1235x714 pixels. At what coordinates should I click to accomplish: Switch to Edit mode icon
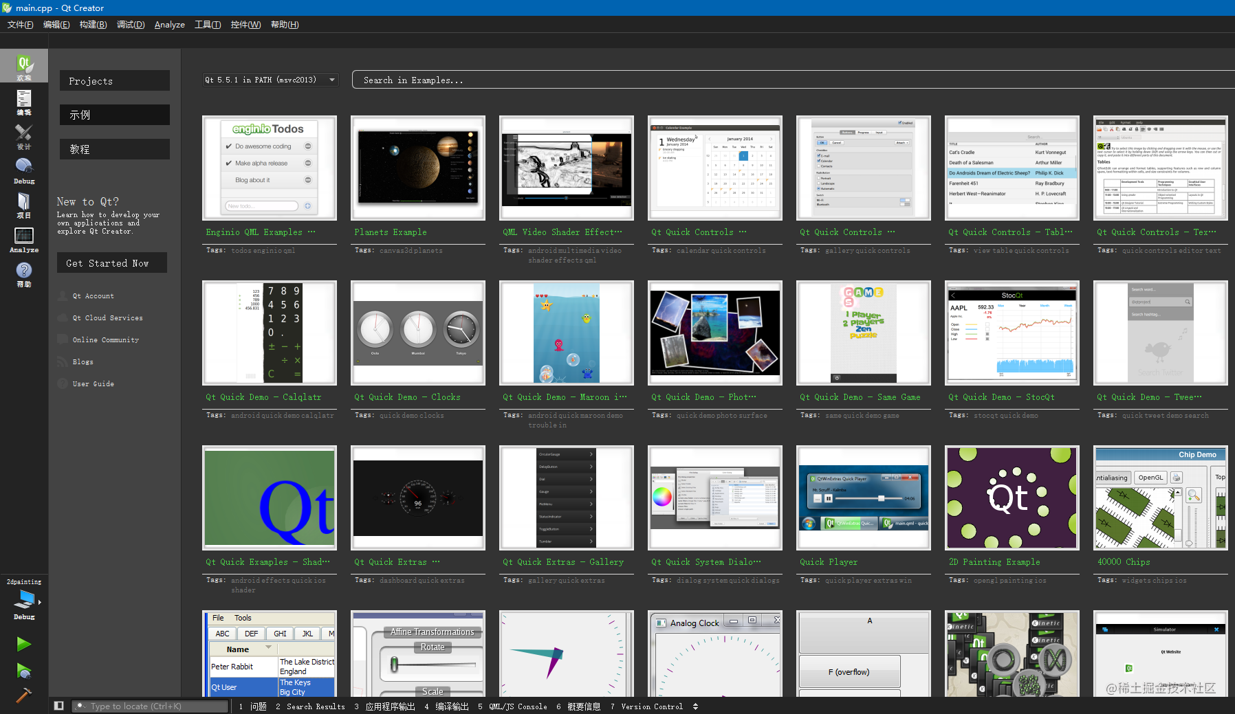[24, 101]
